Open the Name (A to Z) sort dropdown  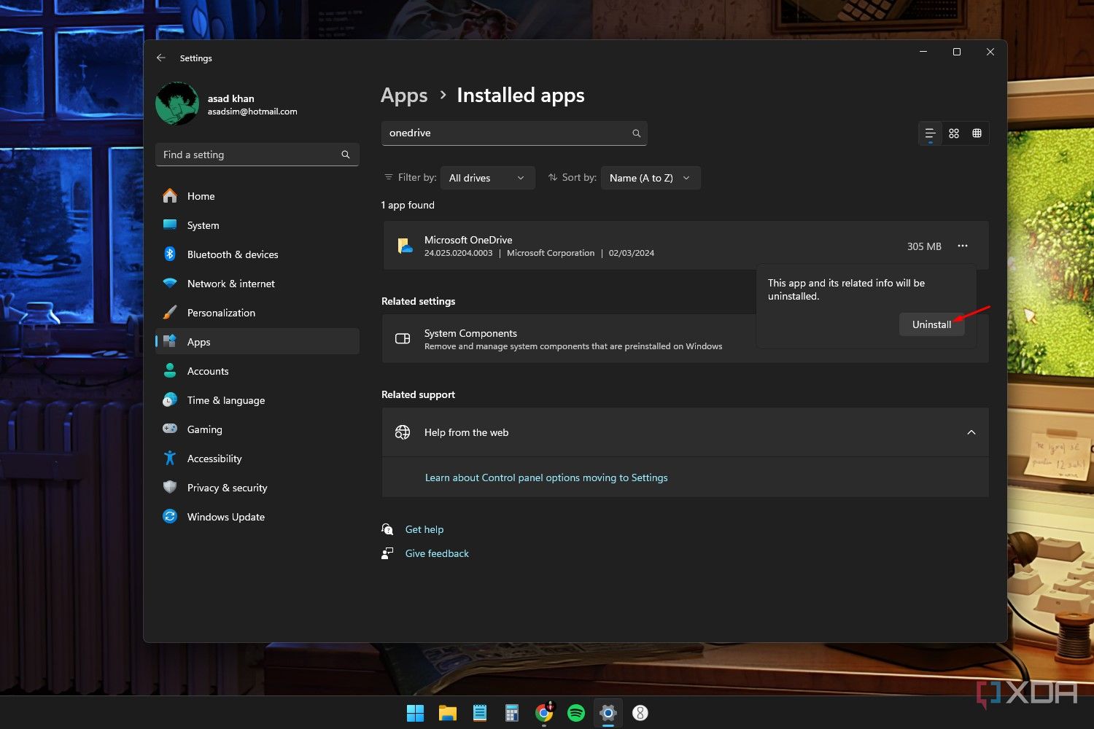pos(651,178)
